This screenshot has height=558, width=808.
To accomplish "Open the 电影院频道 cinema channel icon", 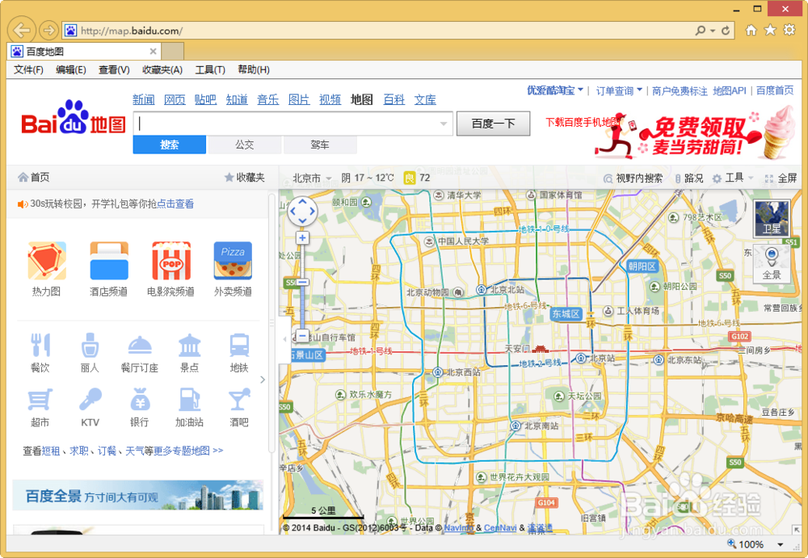I will pos(171,261).
